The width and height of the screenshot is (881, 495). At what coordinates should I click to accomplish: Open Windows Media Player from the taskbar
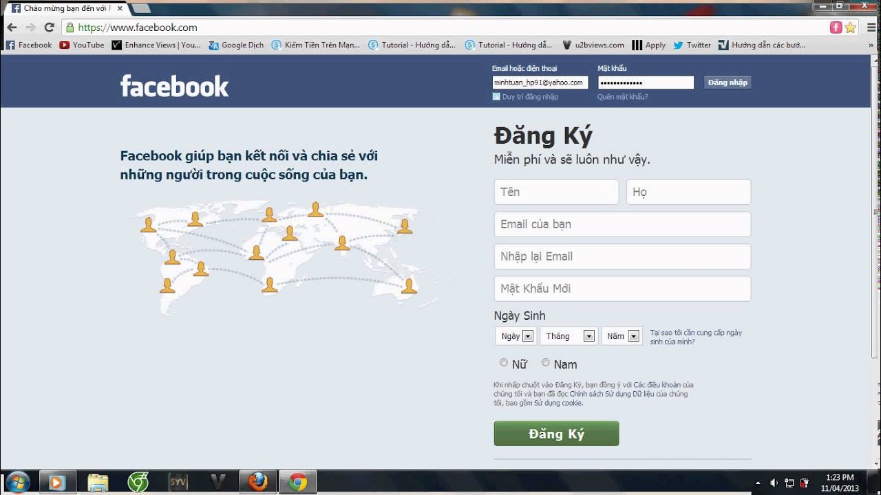[57, 483]
